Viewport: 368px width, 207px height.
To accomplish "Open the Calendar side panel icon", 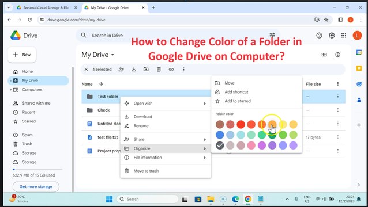I will click(x=359, y=52).
